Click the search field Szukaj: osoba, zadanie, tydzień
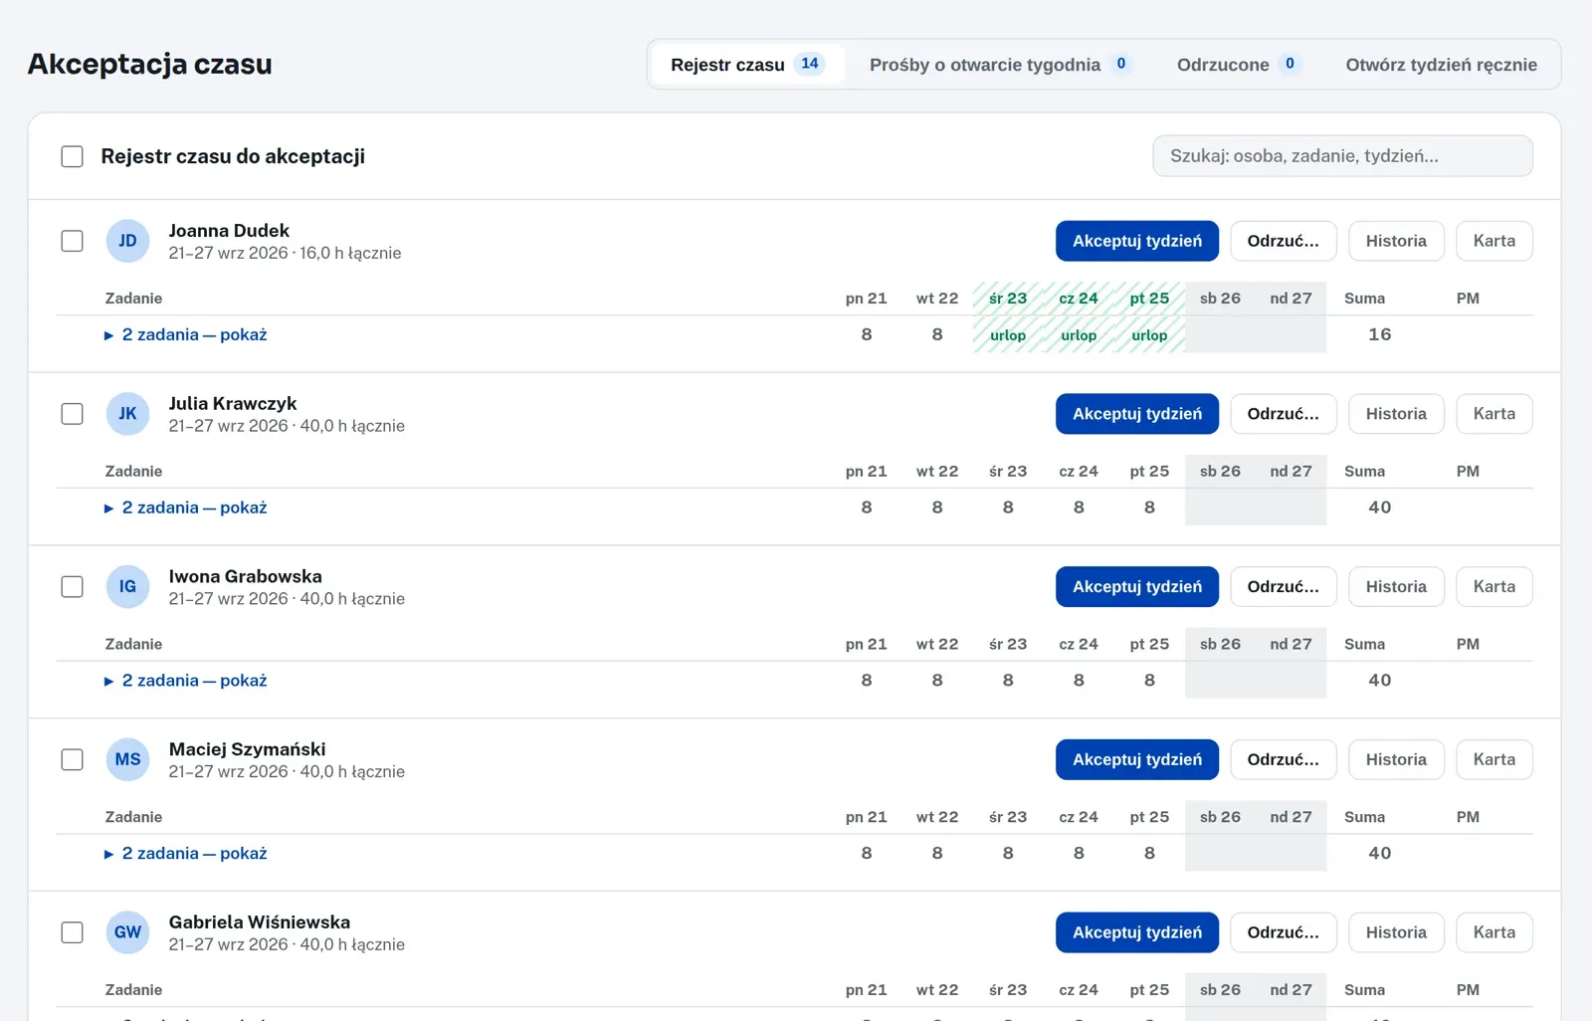 (x=1342, y=156)
